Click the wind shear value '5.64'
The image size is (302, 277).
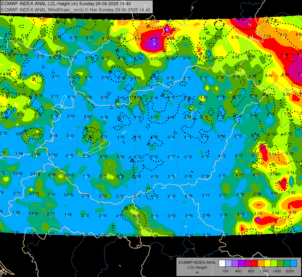(x=221, y=136)
